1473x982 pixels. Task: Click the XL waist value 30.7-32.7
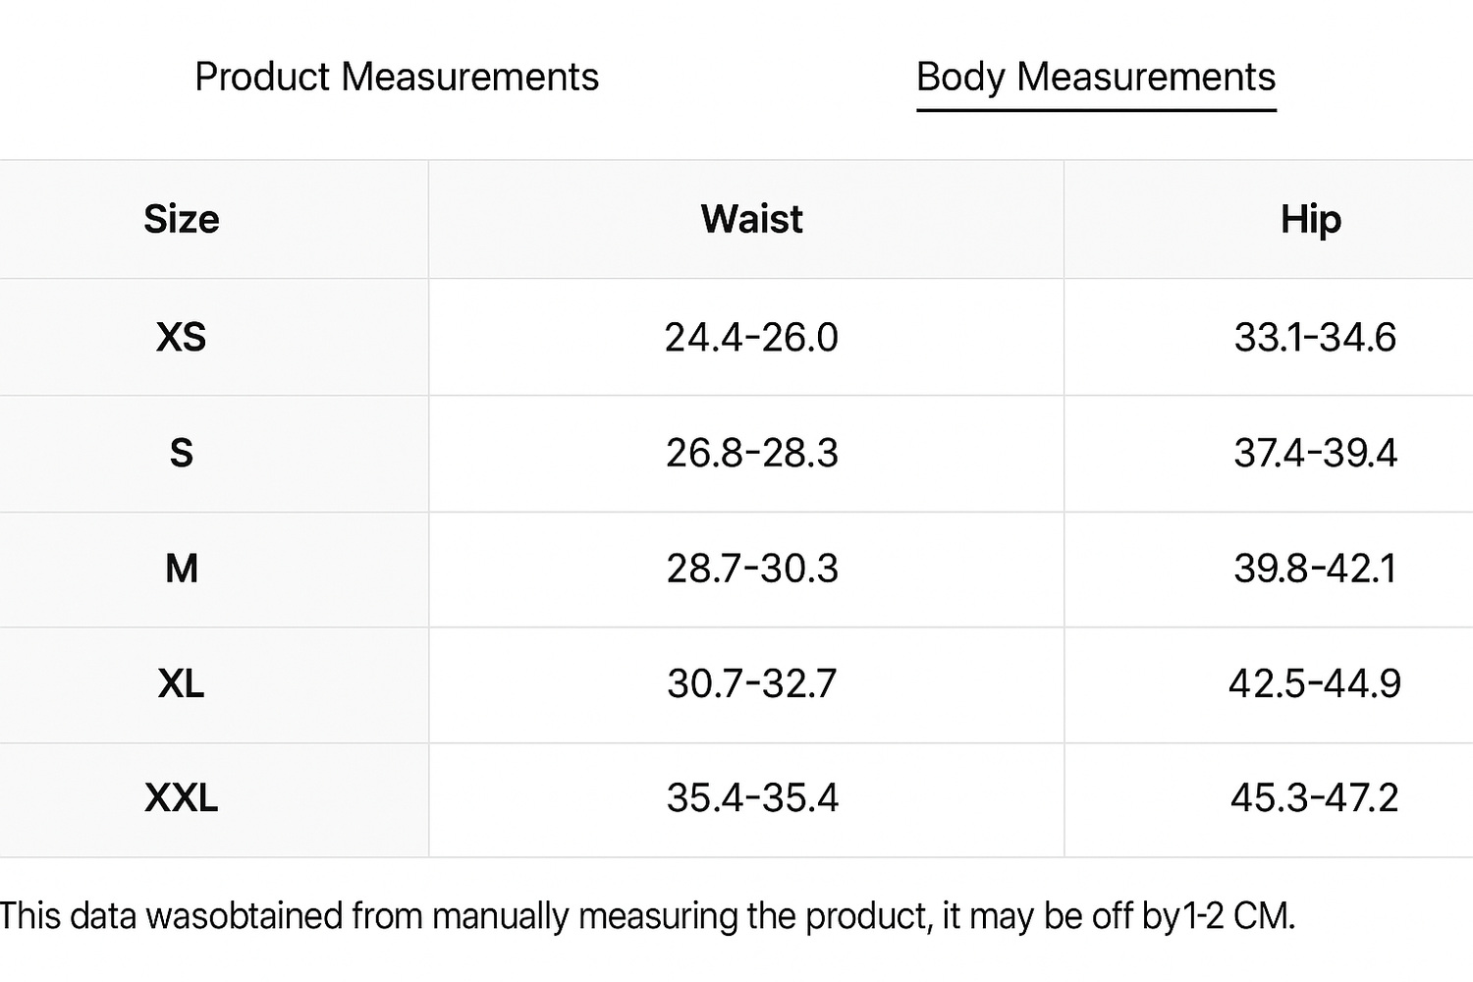(751, 683)
